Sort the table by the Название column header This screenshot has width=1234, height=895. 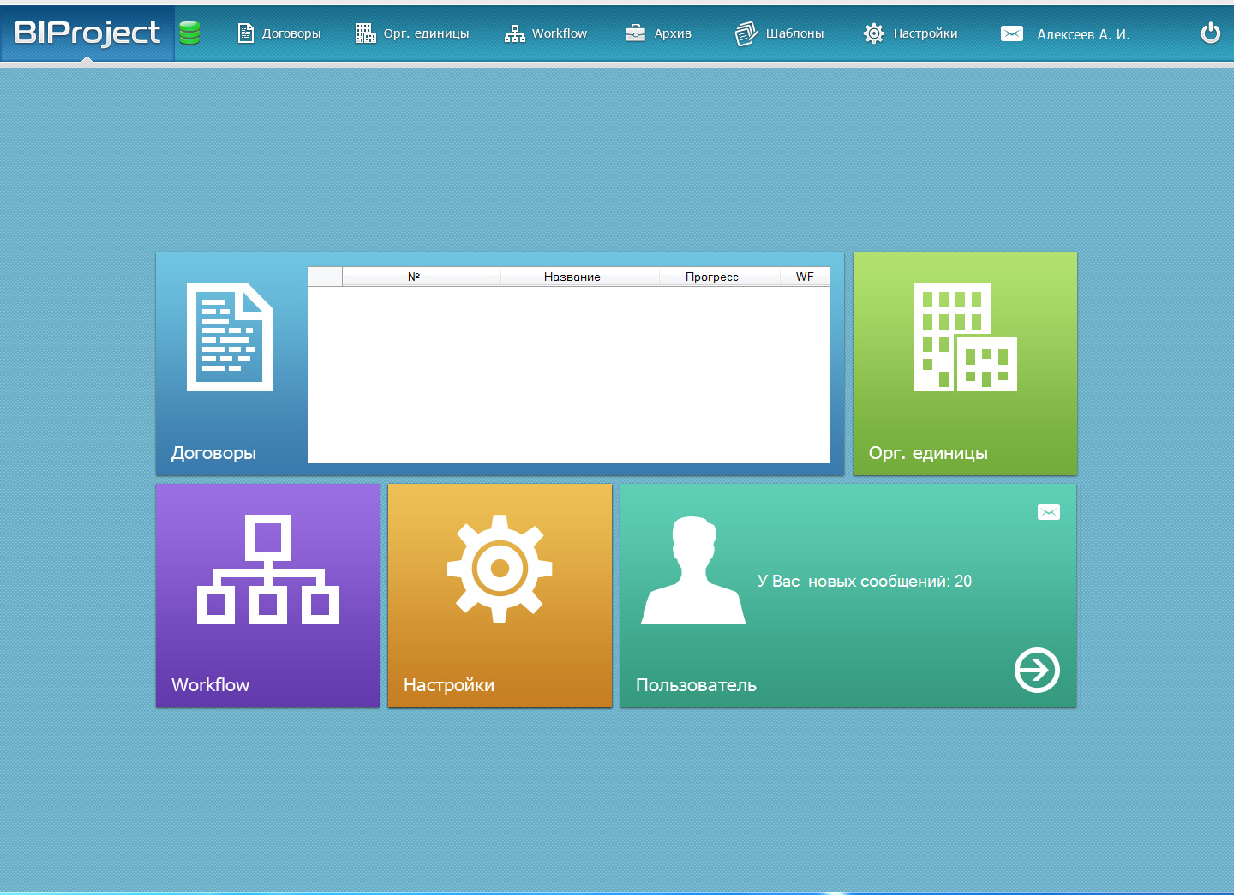click(x=572, y=277)
